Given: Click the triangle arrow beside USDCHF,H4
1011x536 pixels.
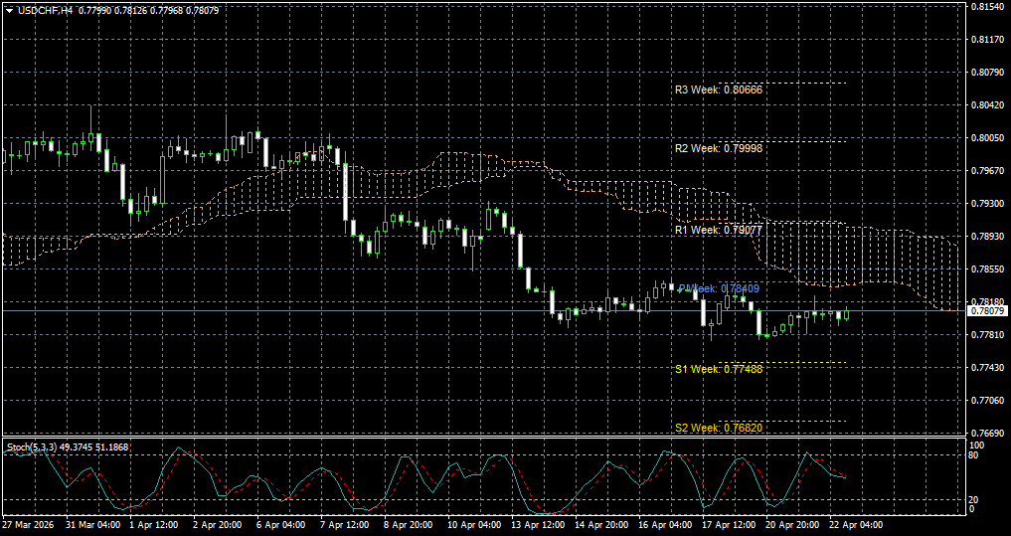Looking at the screenshot, I should [x=9, y=10].
